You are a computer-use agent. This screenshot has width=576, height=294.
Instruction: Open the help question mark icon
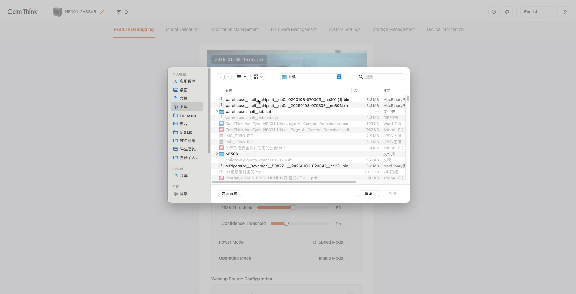[x=494, y=12]
